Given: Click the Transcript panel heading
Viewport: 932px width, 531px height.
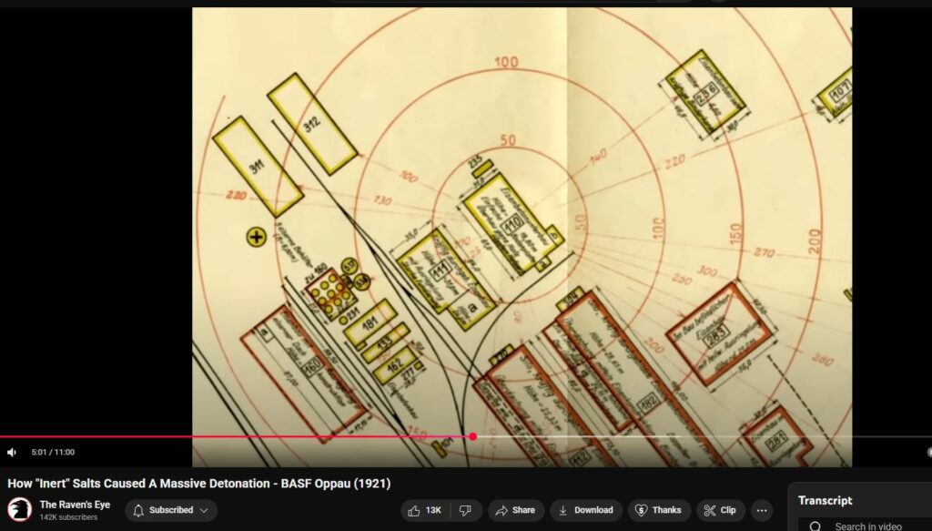Looking at the screenshot, I should coord(825,501).
